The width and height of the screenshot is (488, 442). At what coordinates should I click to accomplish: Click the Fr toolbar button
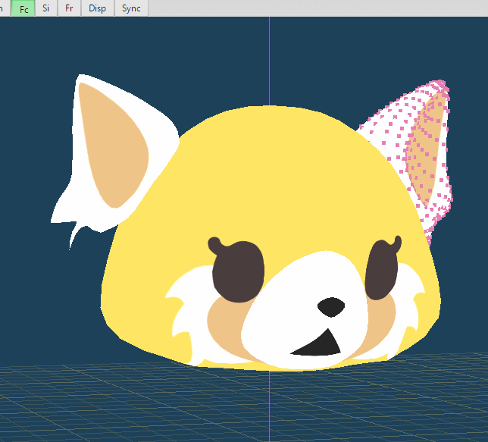pos(69,8)
